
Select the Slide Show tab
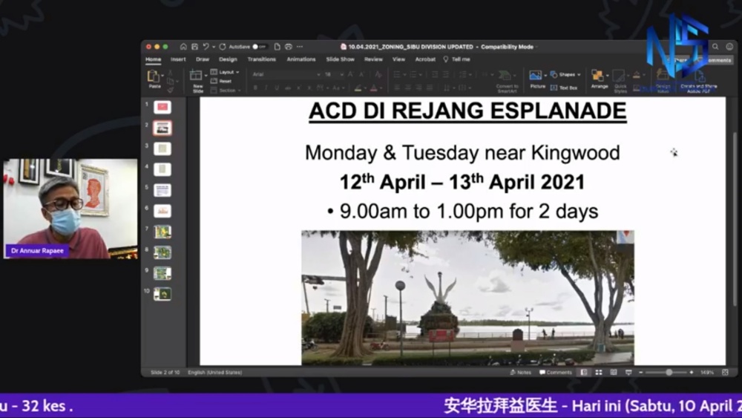(341, 59)
